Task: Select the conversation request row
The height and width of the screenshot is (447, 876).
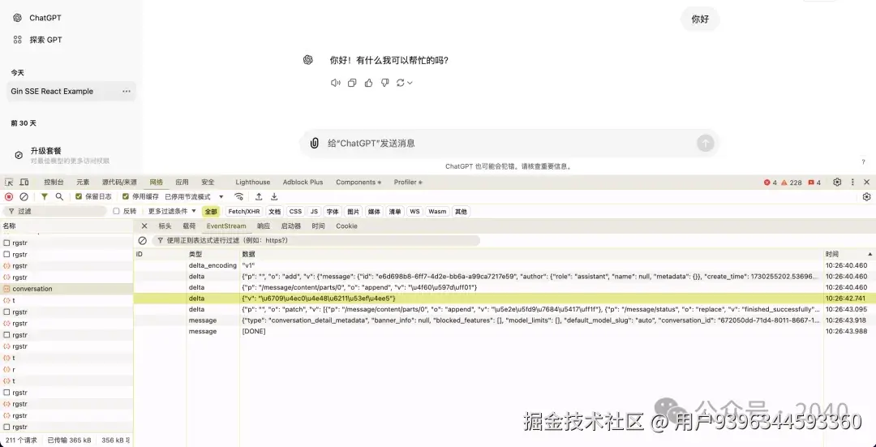Action: click(x=67, y=289)
